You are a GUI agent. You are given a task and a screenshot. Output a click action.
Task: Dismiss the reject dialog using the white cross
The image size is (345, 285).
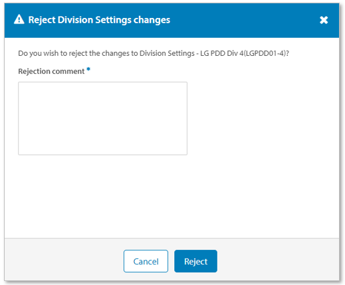tap(324, 20)
